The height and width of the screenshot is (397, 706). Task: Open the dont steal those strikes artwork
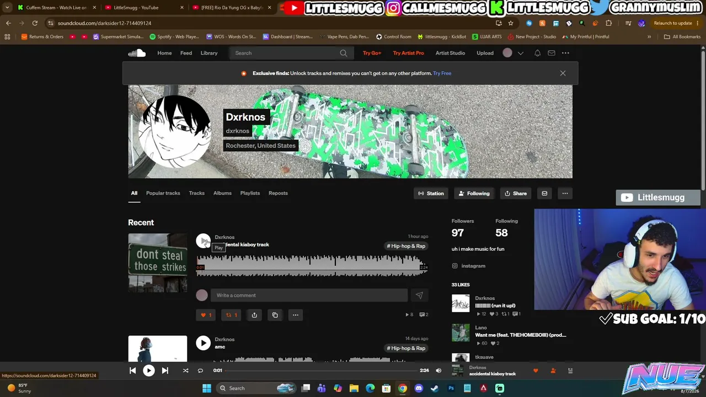pos(158,263)
